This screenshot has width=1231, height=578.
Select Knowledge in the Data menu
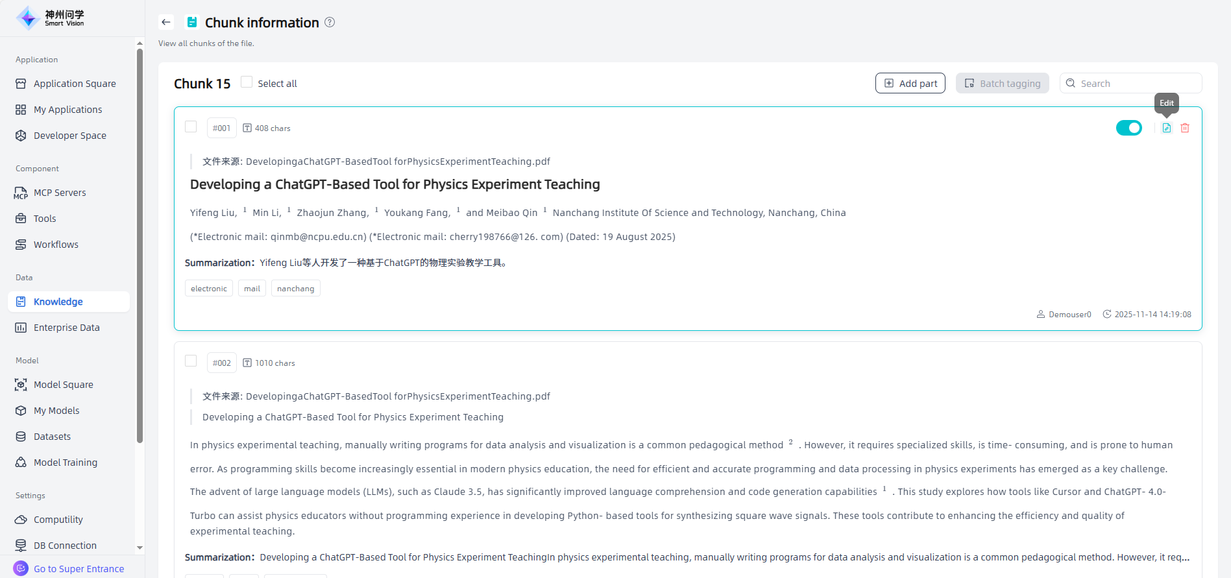click(x=58, y=302)
